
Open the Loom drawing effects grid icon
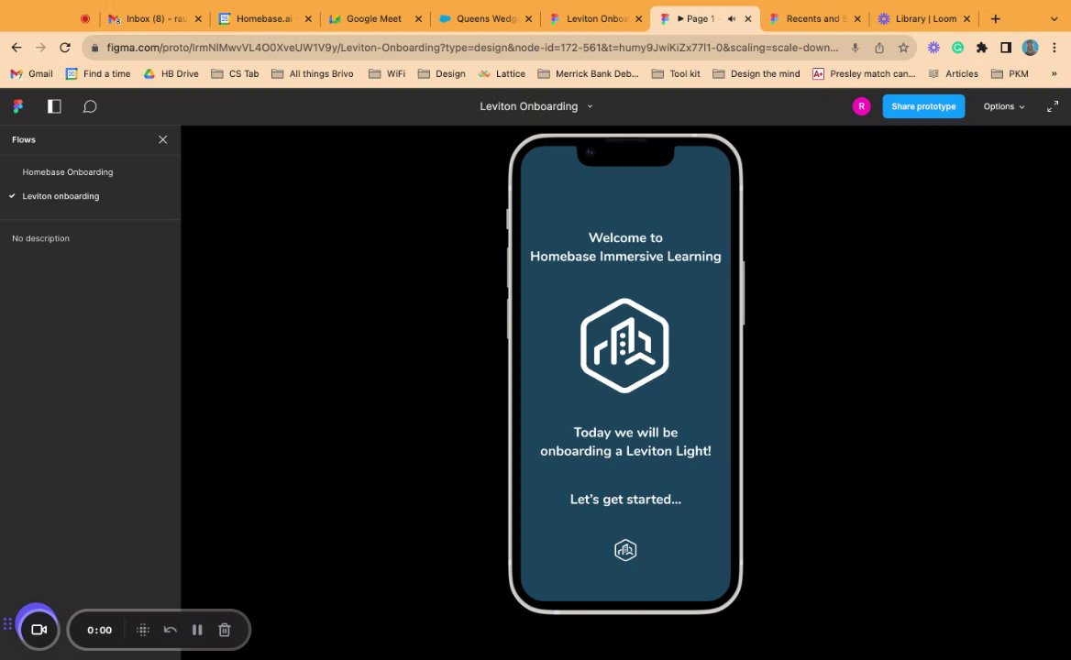coord(143,630)
